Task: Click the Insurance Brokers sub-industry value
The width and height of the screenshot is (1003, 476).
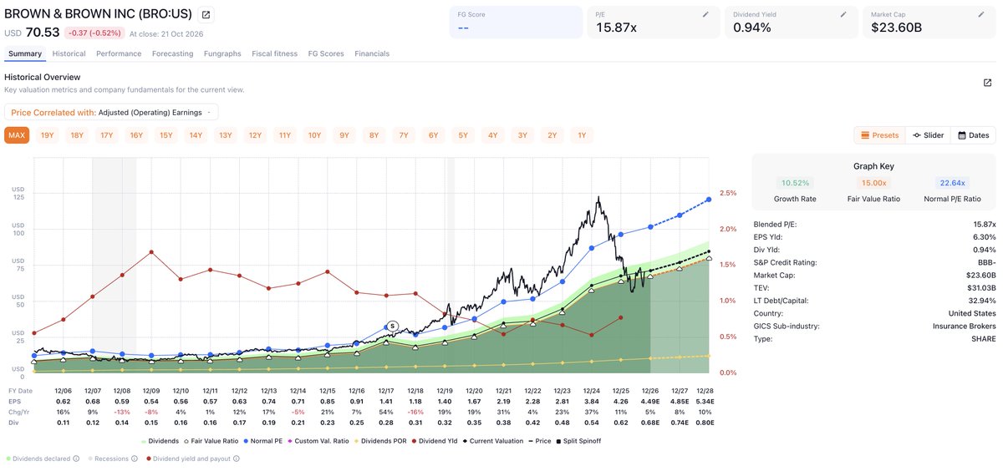Action: (965, 326)
